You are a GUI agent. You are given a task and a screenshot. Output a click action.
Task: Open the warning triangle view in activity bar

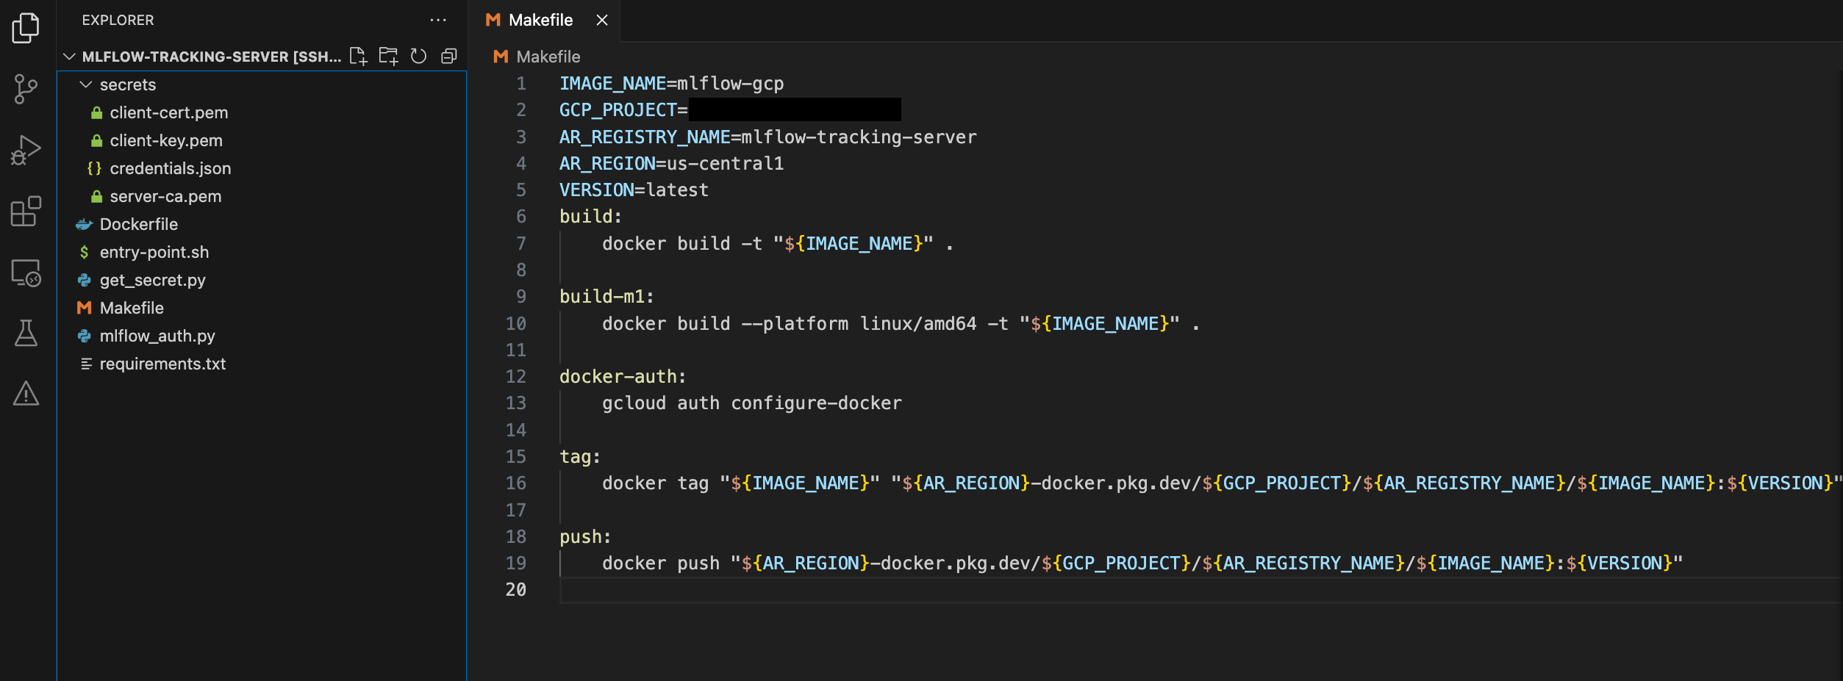(x=26, y=394)
